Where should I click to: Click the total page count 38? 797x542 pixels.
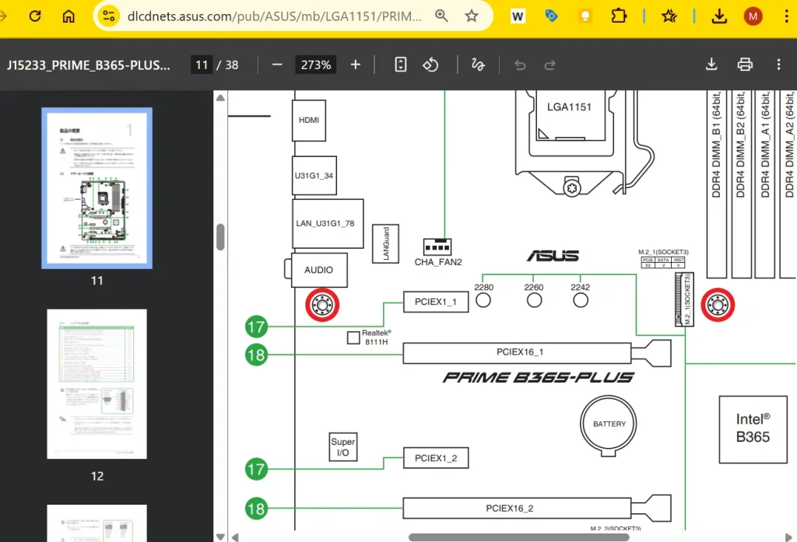pos(232,65)
